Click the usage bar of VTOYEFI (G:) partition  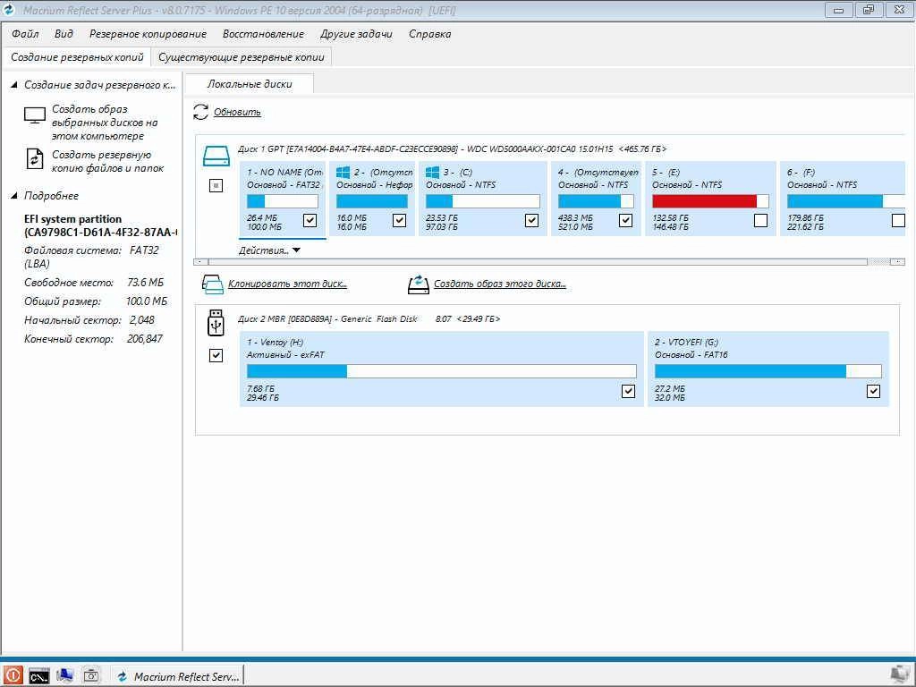pos(768,371)
